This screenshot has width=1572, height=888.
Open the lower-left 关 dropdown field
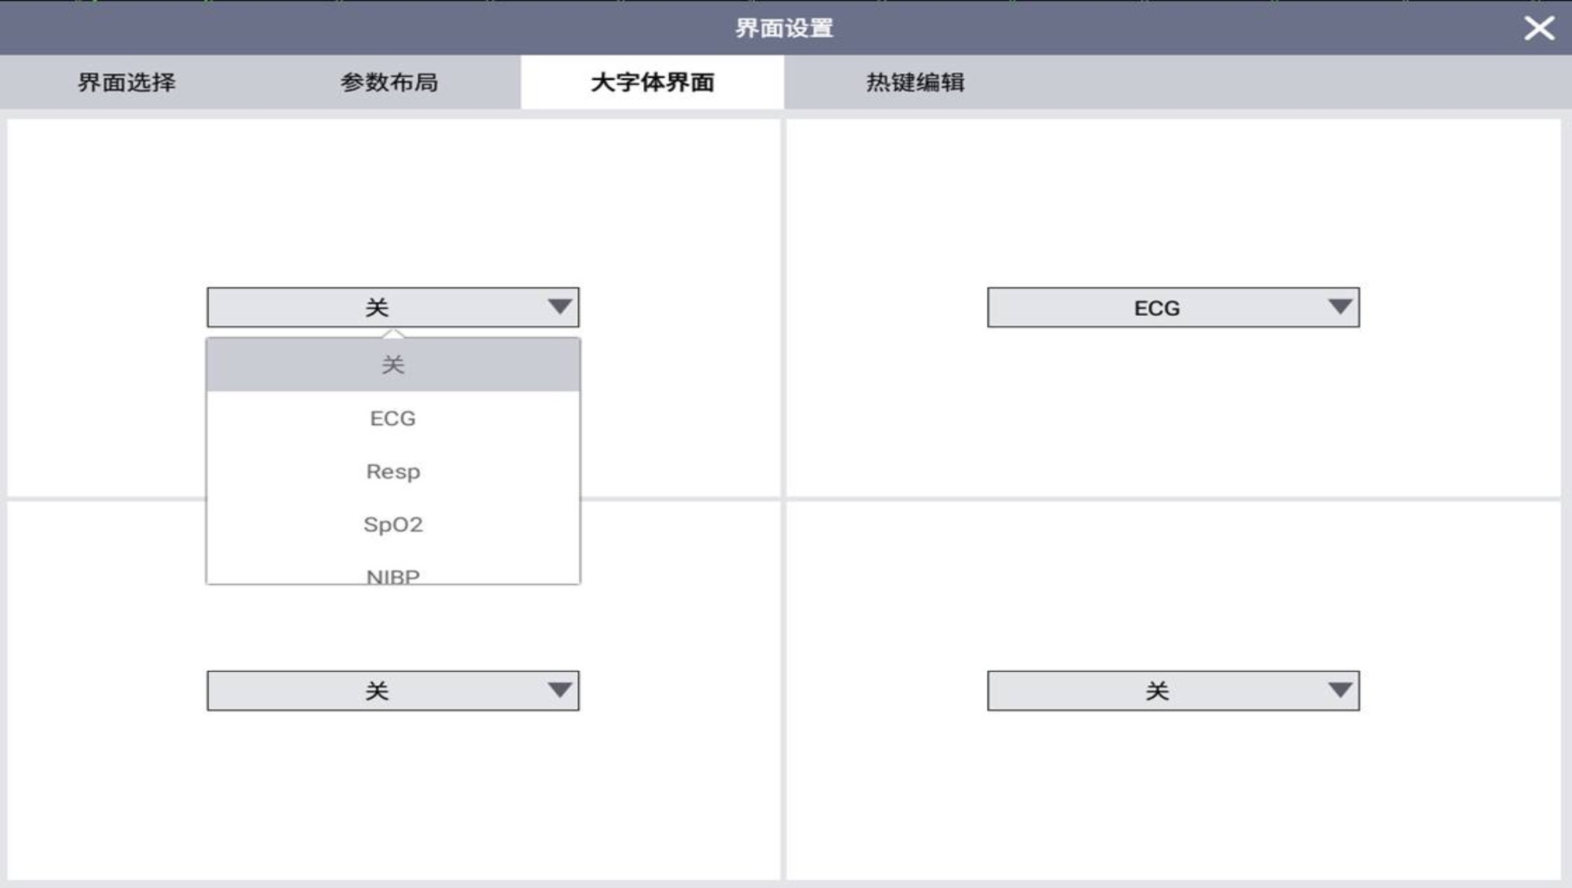(377, 691)
